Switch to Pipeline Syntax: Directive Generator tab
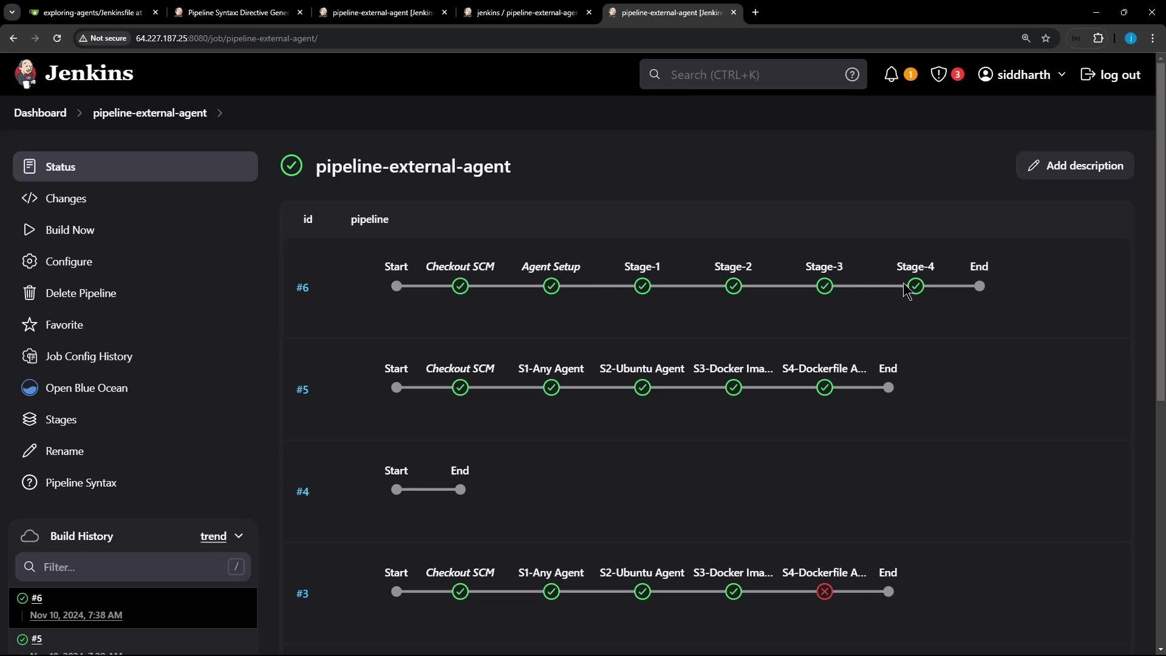This screenshot has height=656, width=1166. tap(237, 12)
